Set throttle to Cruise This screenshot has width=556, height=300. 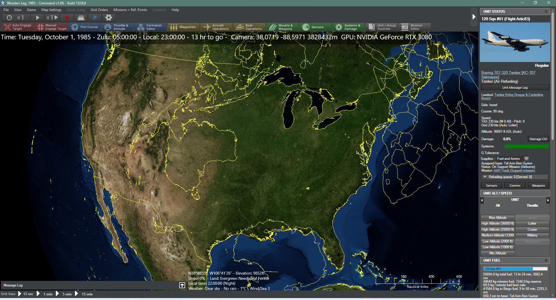(532, 229)
